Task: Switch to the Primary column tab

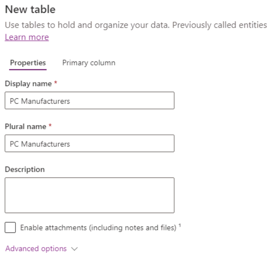Action: [89, 63]
